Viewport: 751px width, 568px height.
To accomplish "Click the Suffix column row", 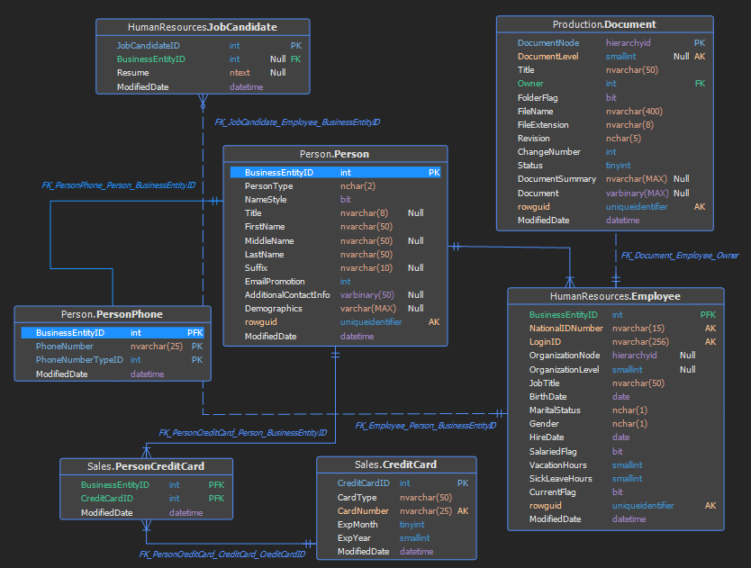I will point(335,267).
